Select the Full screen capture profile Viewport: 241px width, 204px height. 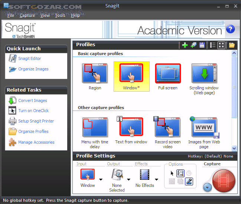[x=168, y=76]
